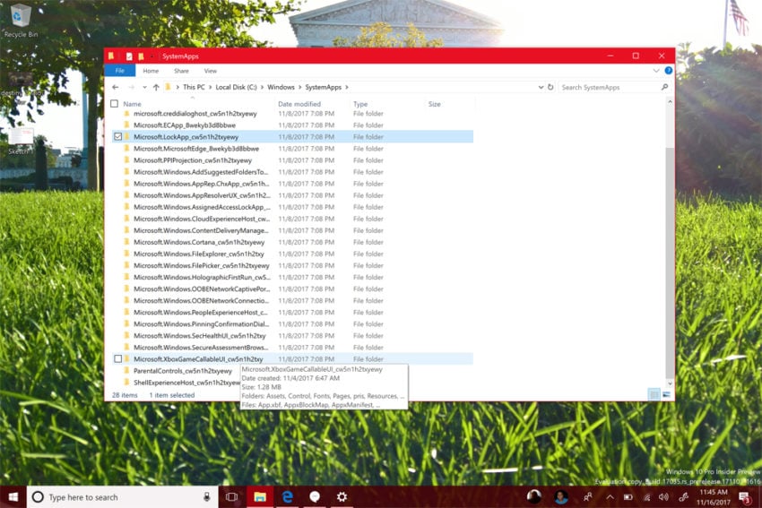The image size is (762, 508).
Task: Expand the chevron after SystemApps breadcrumb
Action: click(347, 88)
